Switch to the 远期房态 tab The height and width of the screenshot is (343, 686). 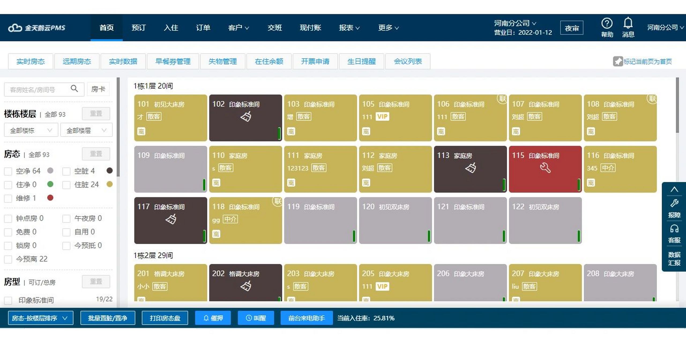tap(77, 61)
